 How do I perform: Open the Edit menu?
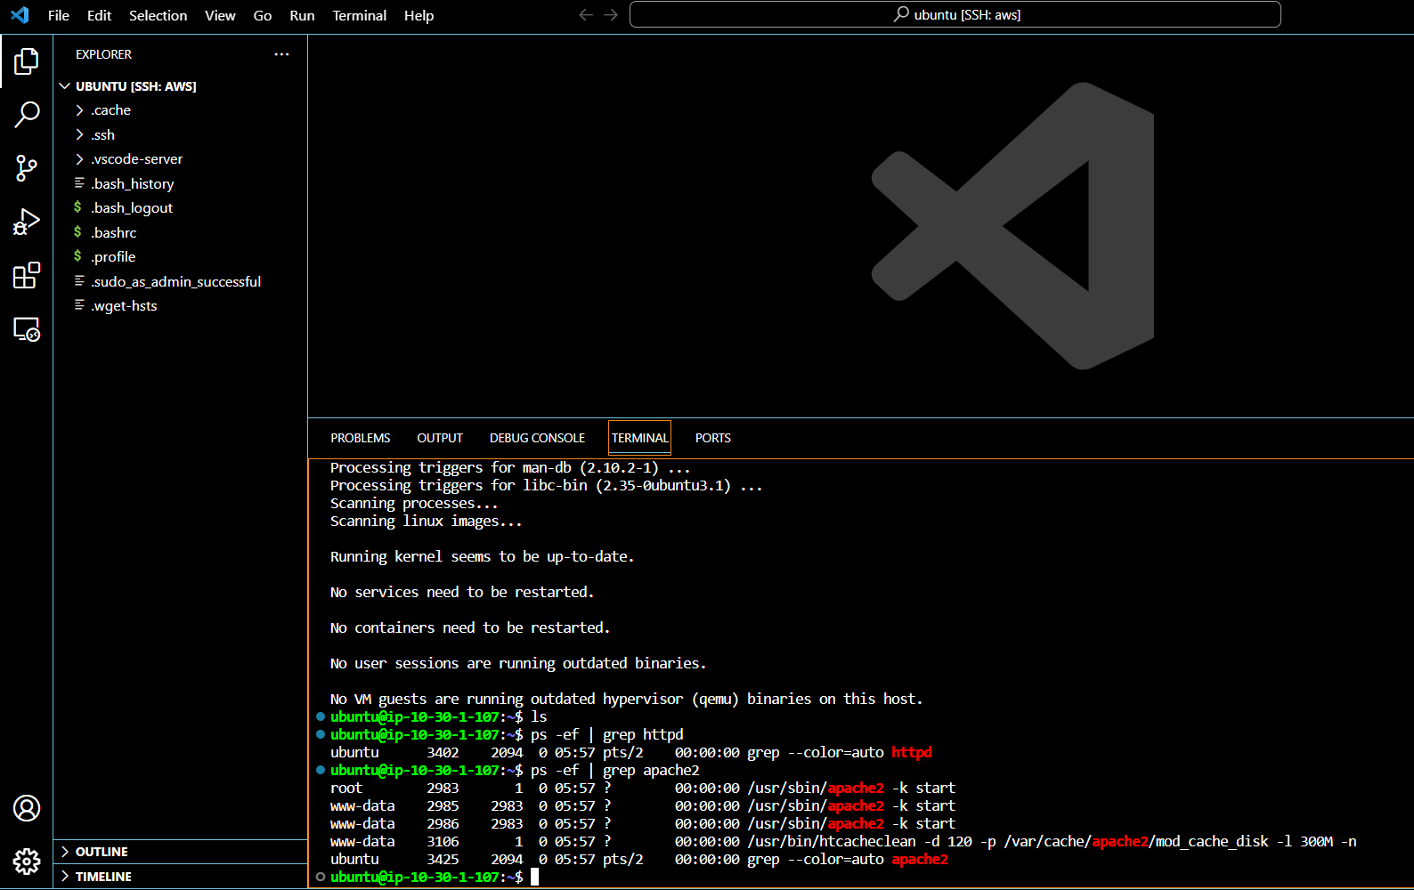tap(99, 15)
